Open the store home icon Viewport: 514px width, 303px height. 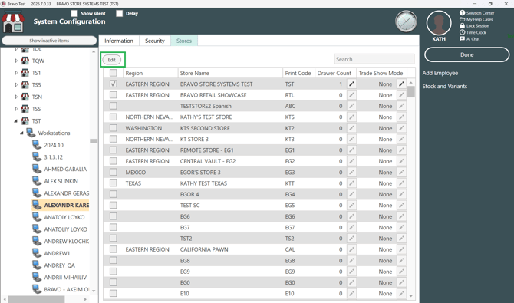[13, 22]
